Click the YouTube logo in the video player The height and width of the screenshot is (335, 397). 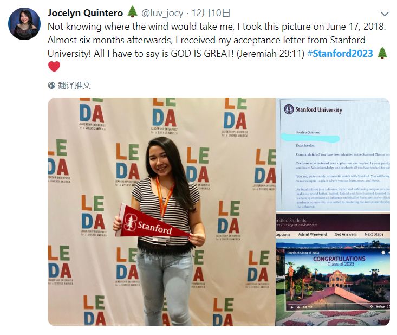(380, 307)
